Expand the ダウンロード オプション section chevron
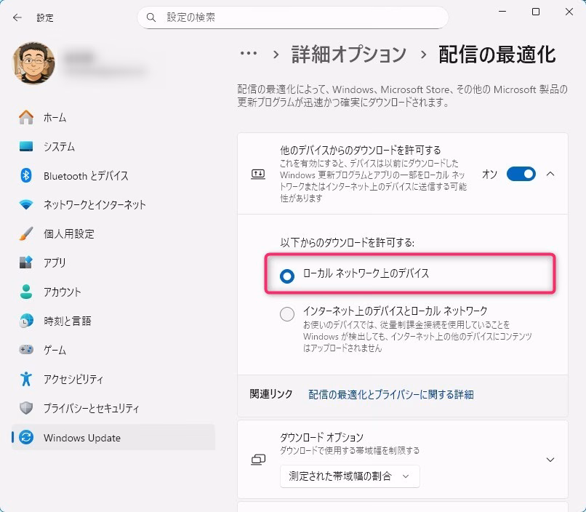This screenshot has width=586, height=512. (x=550, y=460)
